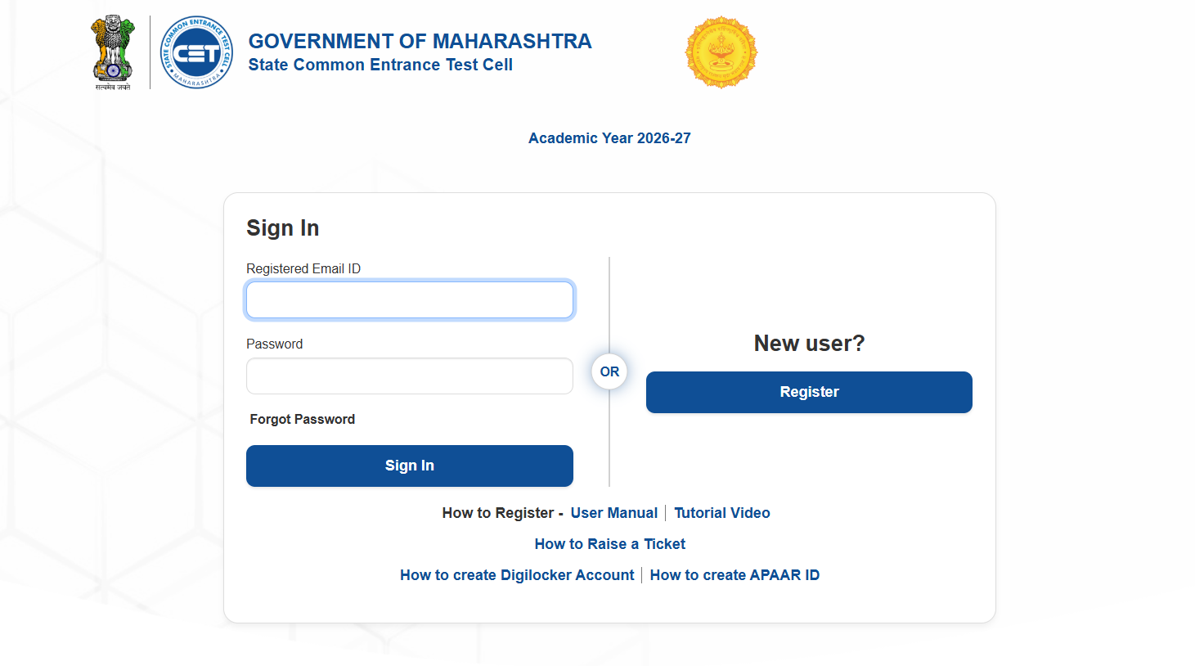Viewport: 1195px width, 666px height.
Task: Focus the Registered Email ID field
Action: [x=410, y=300]
